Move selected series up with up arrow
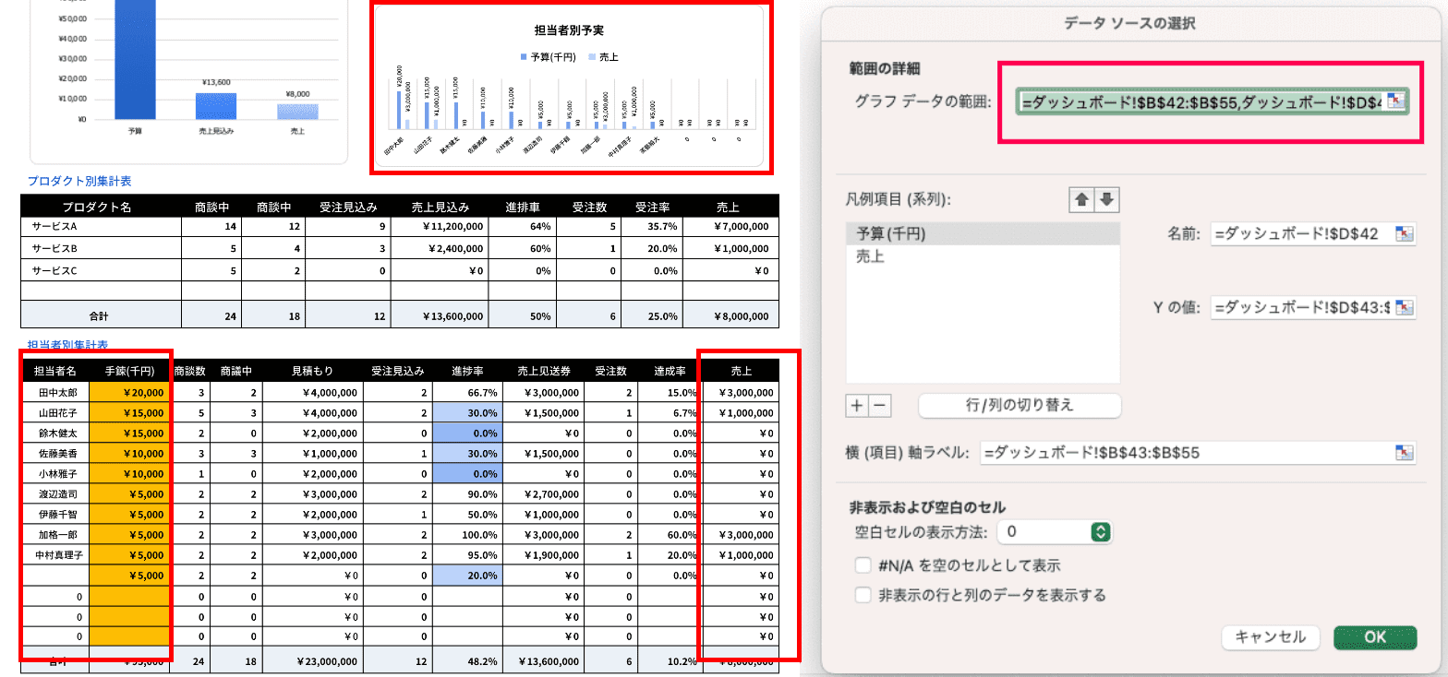This screenshot has width=1448, height=677. 1081,199
